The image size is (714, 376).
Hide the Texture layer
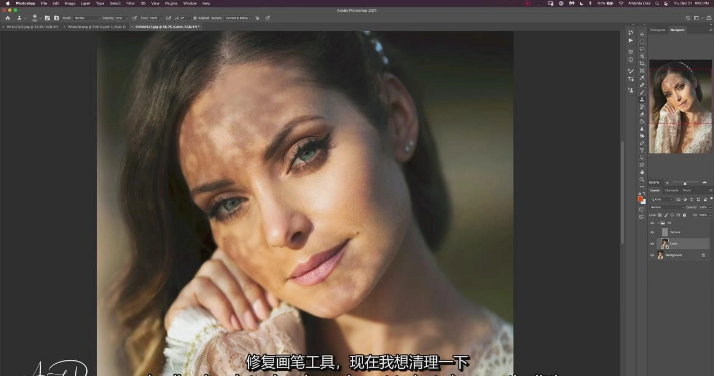652,232
